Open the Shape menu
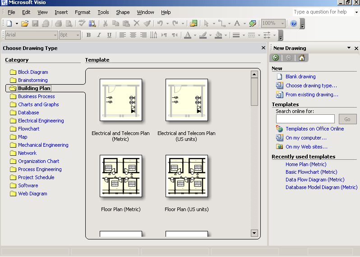The image size is (360, 257). [x=123, y=12]
